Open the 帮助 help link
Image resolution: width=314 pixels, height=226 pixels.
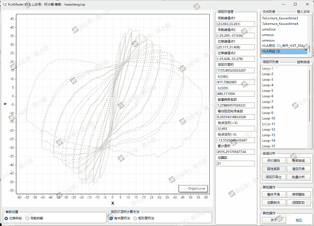click(299, 220)
